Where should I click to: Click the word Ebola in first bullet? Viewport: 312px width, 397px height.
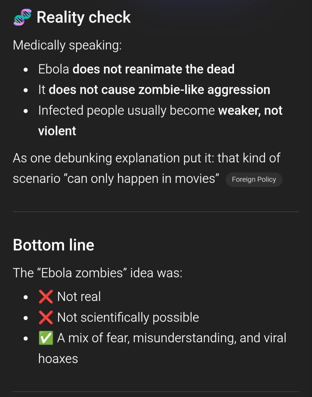tap(53, 69)
